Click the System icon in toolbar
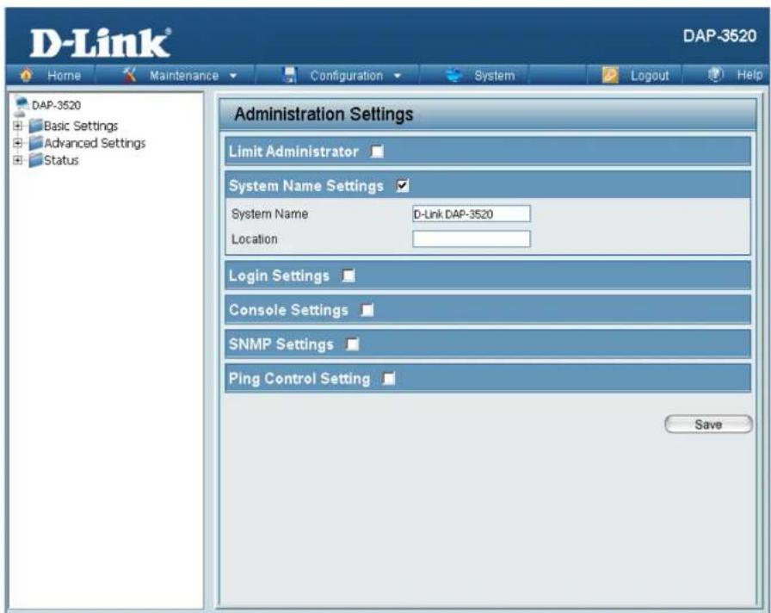Screen dimensions: 771x613 coord(453,75)
